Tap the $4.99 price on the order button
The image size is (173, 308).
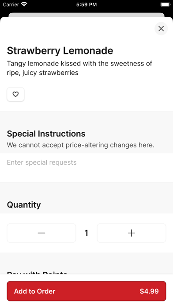click(x=149, y=291)
